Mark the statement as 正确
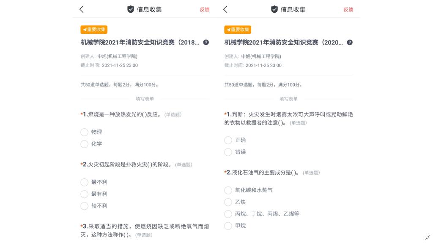This screenshot has height=243, width=433. 228,140
